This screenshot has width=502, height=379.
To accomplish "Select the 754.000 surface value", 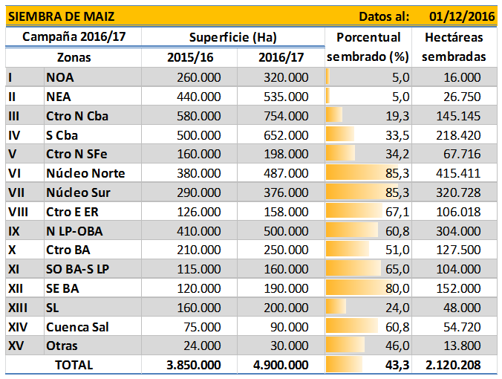I will point(281,115).
